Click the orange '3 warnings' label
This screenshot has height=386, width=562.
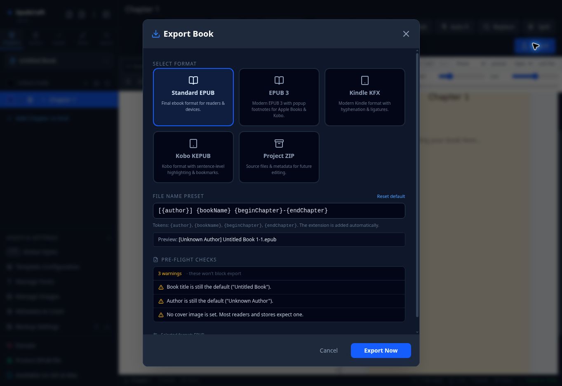170,273
